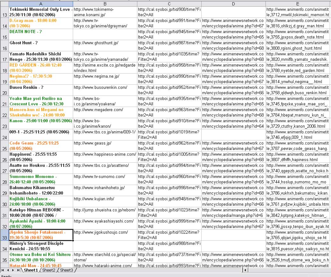This screenshot has width=331, height=277.
Task: Select the Busou Renkin cell
Action: pos(41,90)
